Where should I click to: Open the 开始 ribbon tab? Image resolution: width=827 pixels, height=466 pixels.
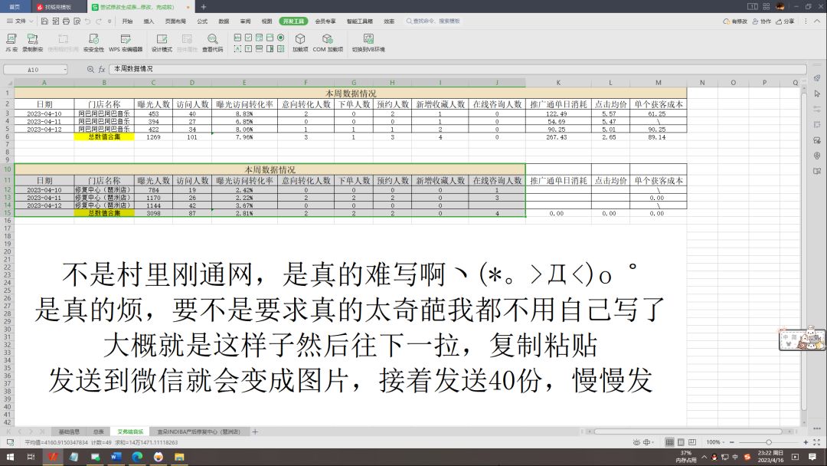point(127,21)
